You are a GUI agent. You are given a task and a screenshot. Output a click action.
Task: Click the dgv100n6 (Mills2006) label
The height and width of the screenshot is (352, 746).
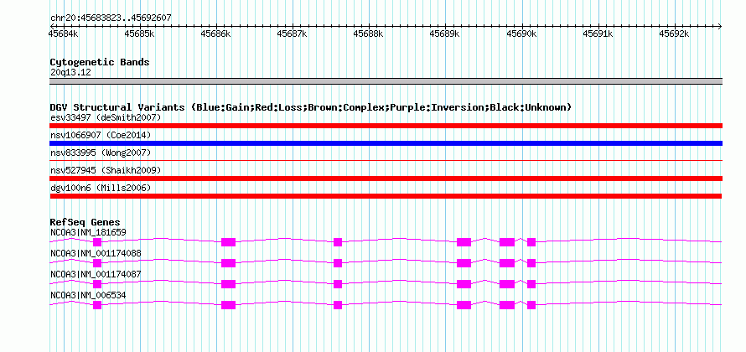(101, 188)
